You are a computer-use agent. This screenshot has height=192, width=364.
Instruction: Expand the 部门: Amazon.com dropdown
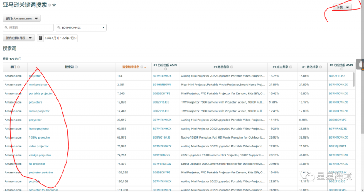[22, 18]
